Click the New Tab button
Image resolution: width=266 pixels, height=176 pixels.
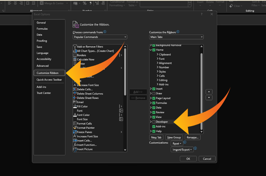[156, 137]
